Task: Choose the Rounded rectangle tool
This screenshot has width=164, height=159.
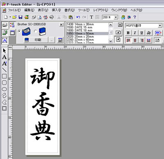Action: pos(5,83)
